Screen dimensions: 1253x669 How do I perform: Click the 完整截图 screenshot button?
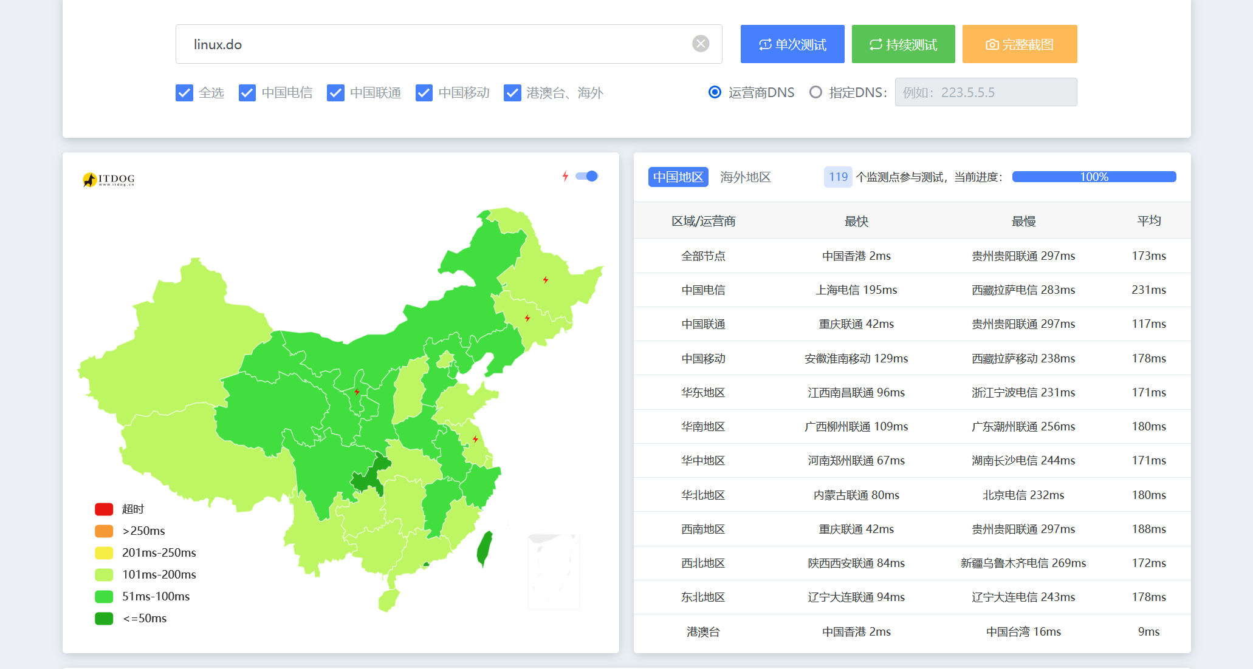click(1020, 44)
